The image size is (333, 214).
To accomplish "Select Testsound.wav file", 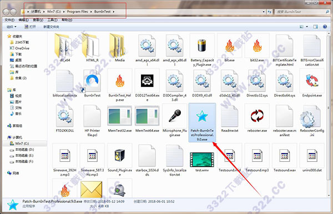I will (285, 158).
